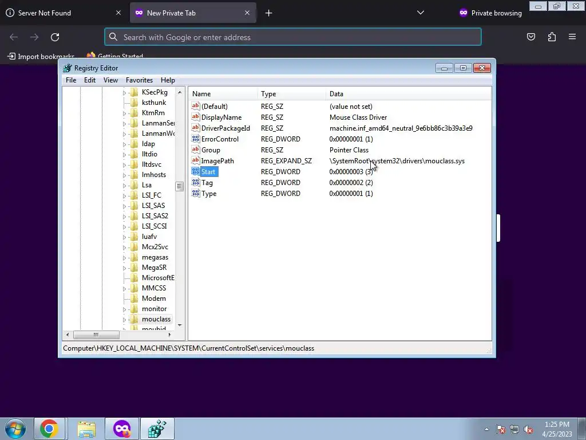Select the Mcx2Svc tree item
The width and height of the screenshot is (586, 440).
click(155, 247)
